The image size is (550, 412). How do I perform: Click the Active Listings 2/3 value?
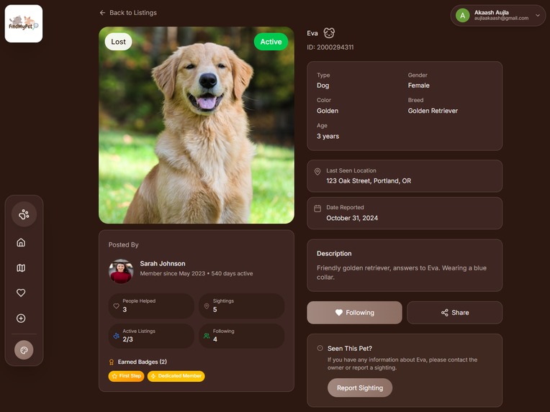pos(127,339)
